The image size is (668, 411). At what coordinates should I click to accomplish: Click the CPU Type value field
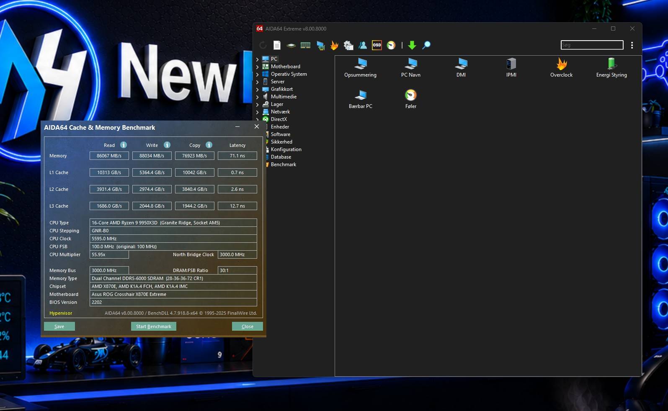(x=173, y=223)
